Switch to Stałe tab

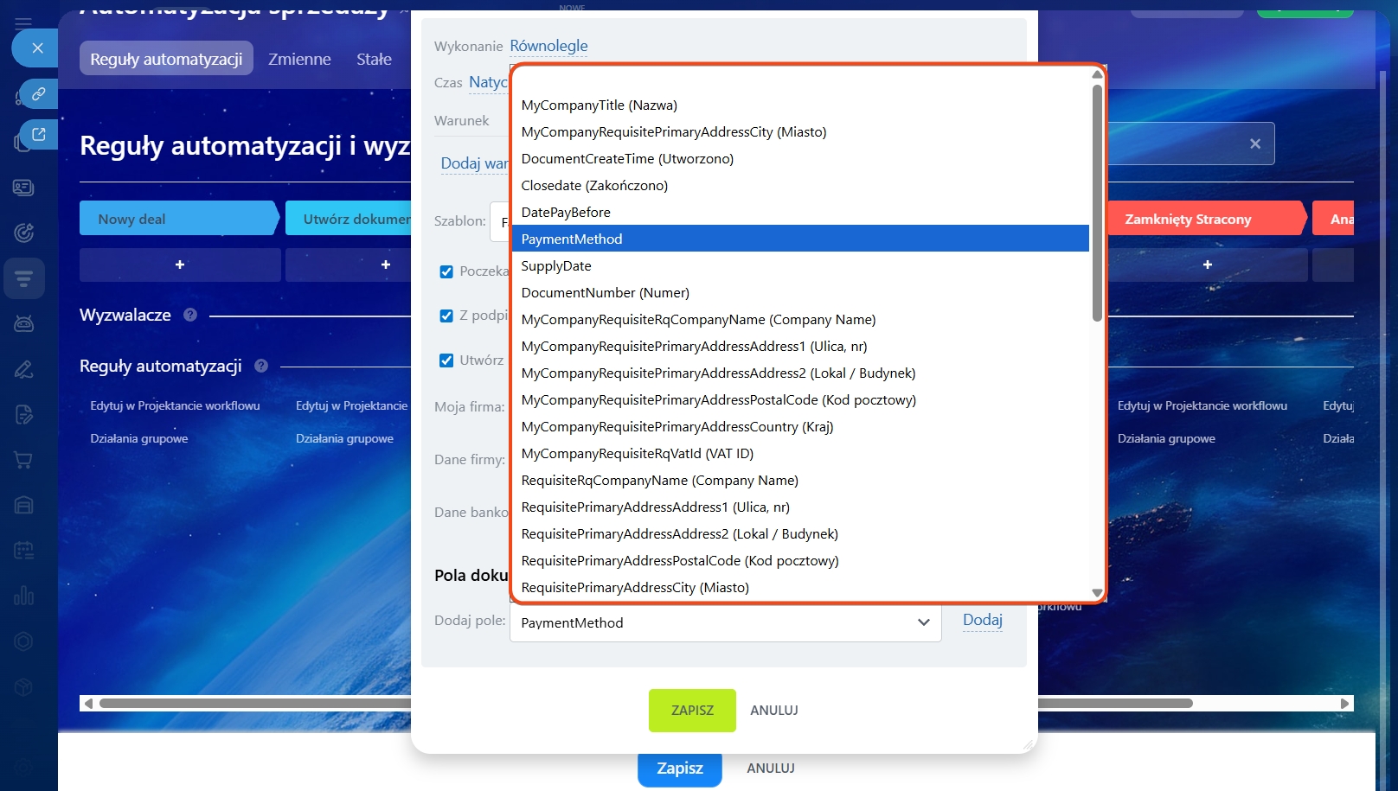374,59
